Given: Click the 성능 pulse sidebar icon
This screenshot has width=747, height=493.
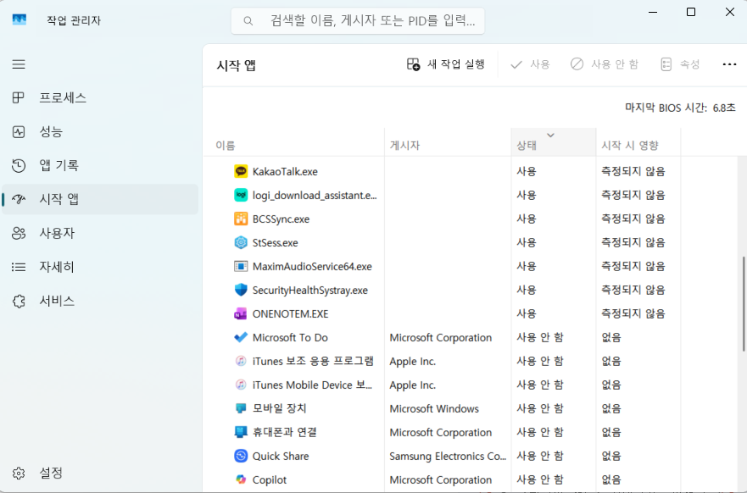Looking at the screenshot, I should (x=19, y=132).
